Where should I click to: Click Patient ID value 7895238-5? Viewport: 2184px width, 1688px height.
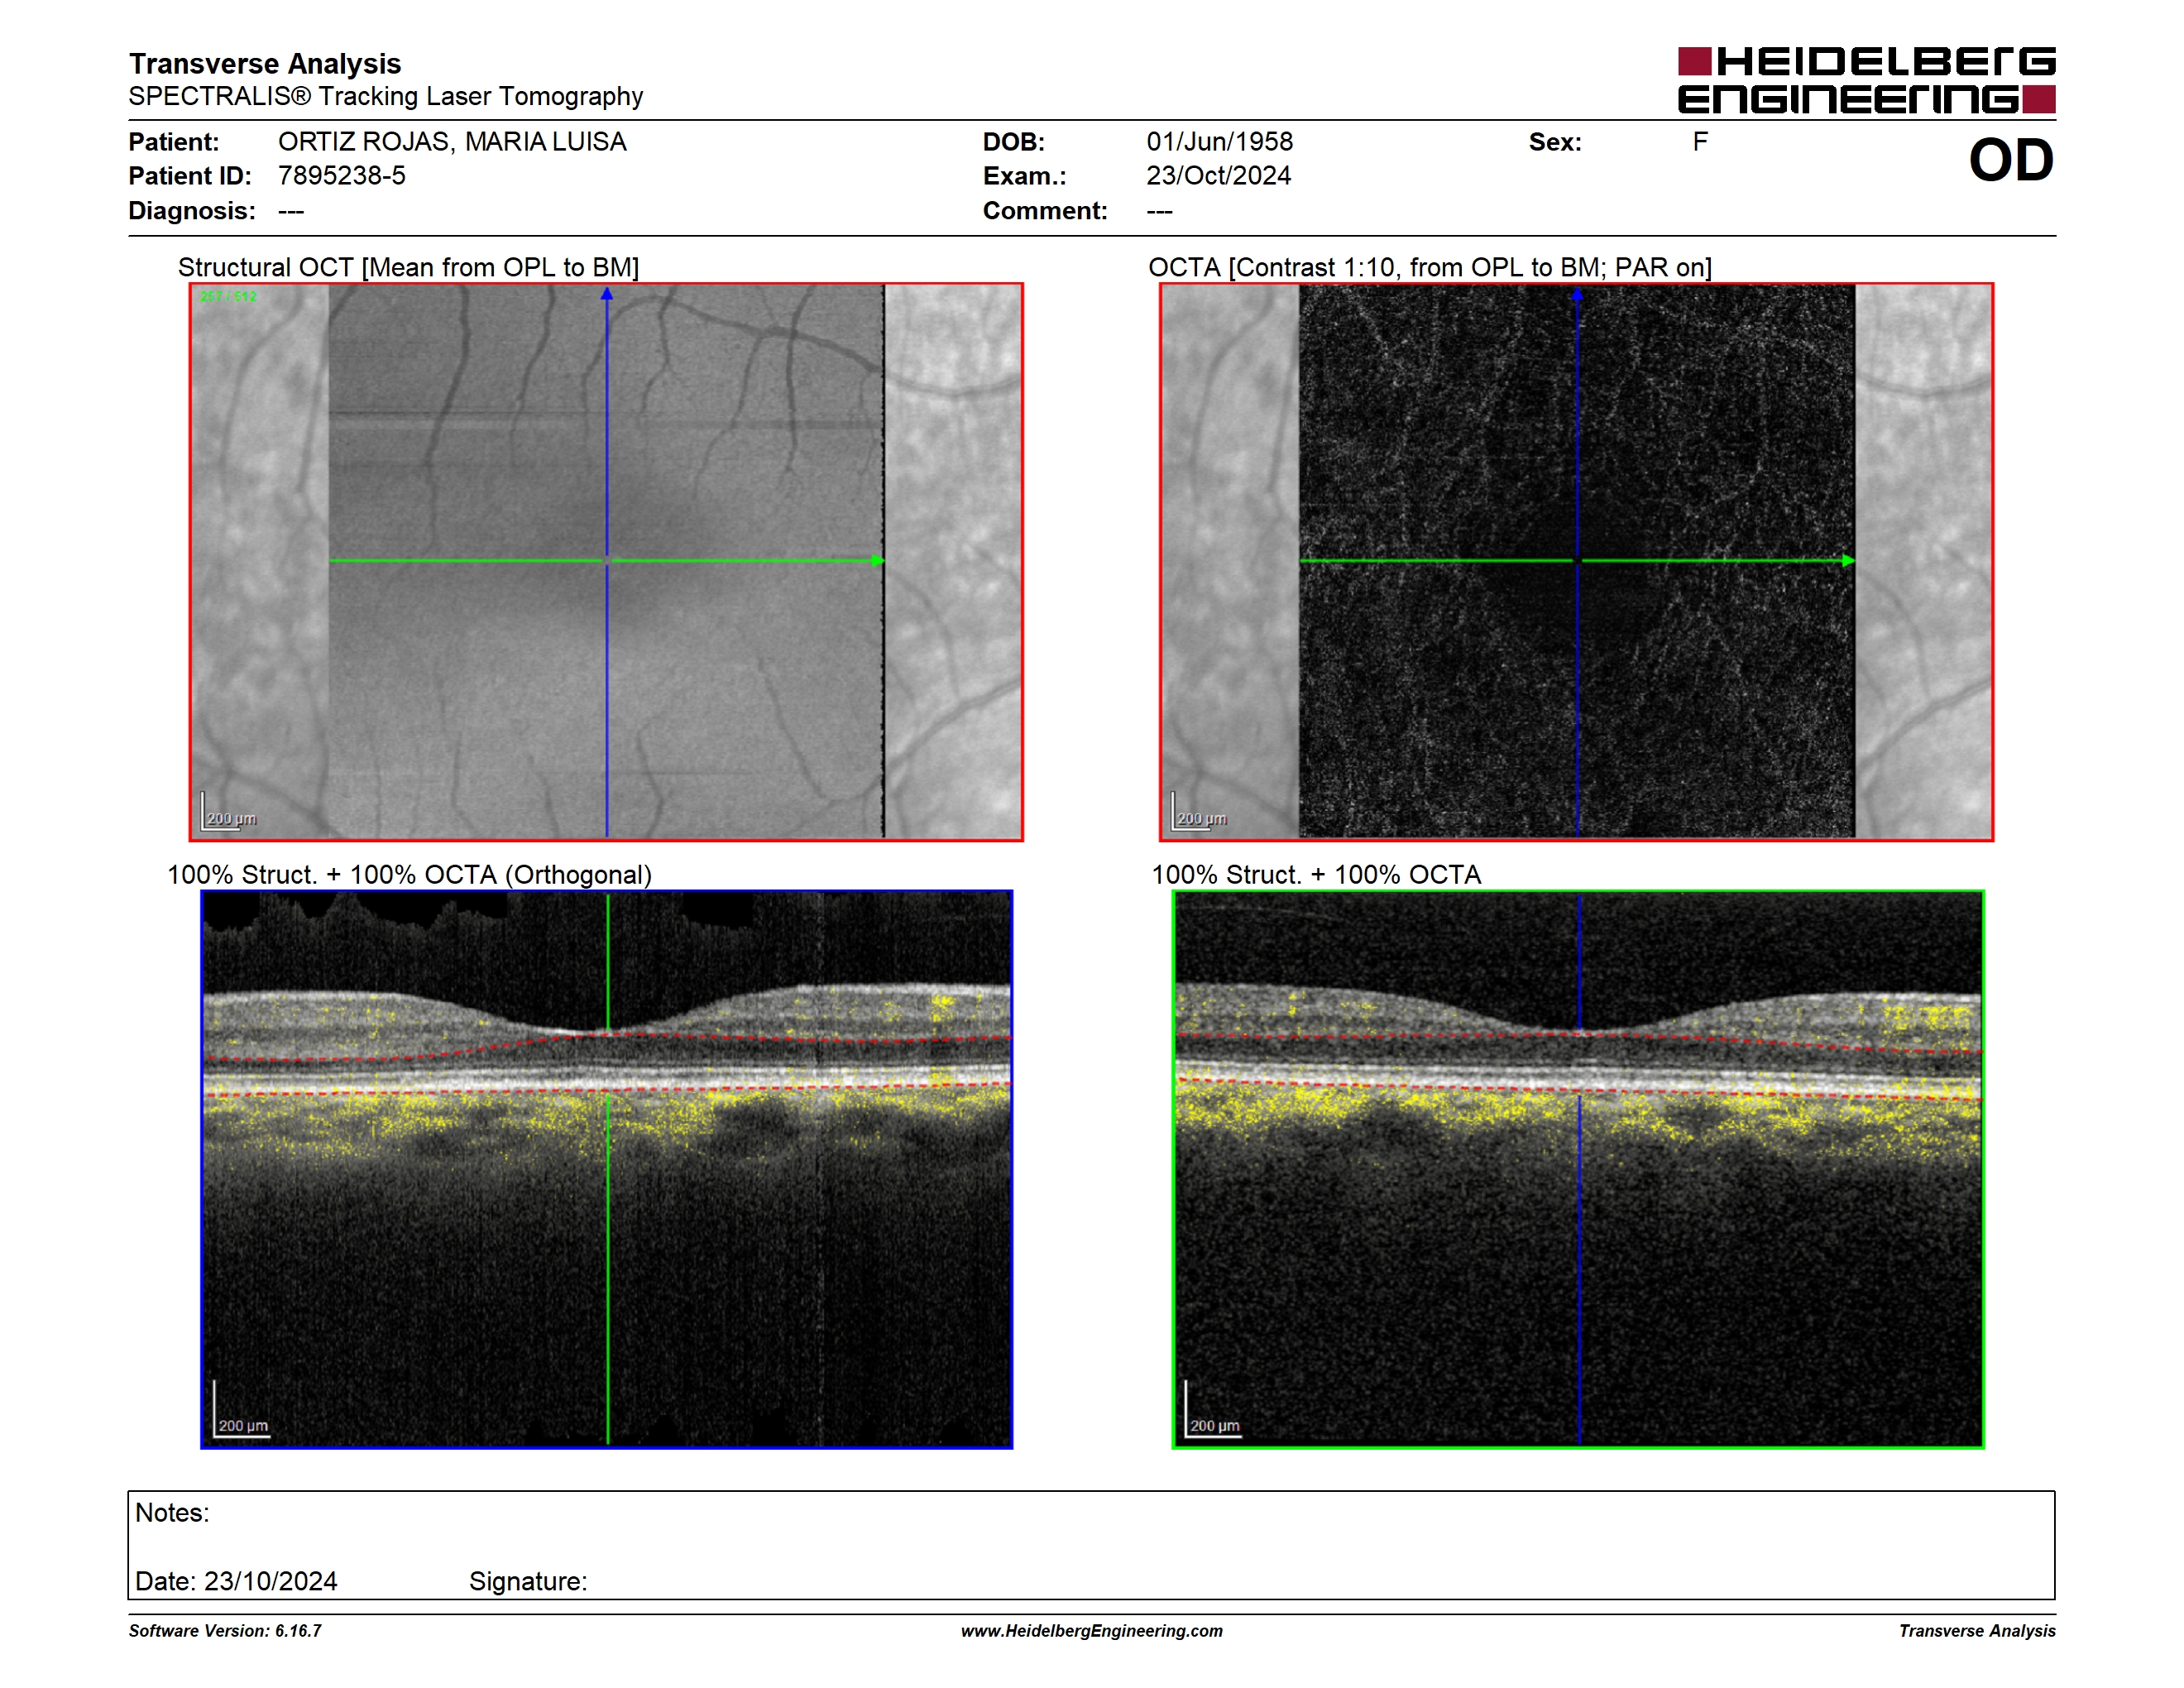coord(342,176)
